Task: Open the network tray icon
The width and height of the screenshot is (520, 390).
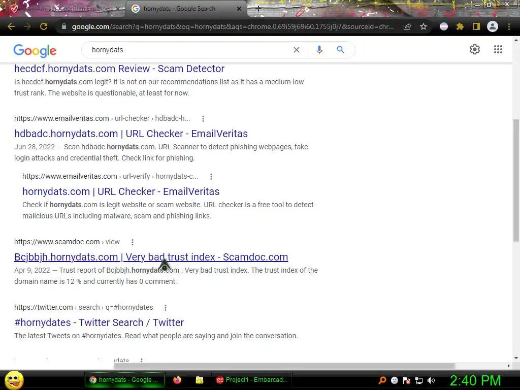Action: point(419,380)
